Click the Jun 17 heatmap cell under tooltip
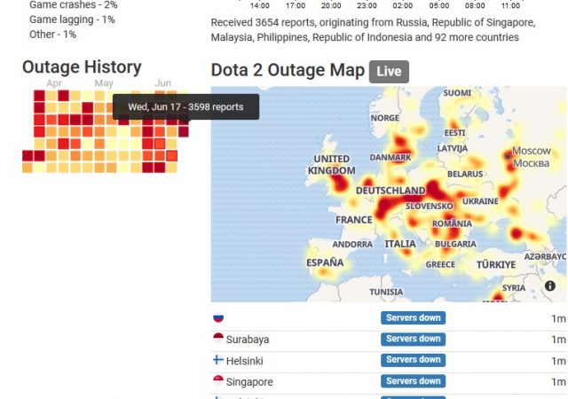This screenshot has height=399, width=568. point(184,131)
